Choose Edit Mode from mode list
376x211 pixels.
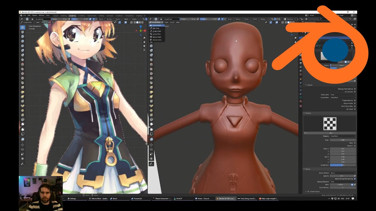tap(157, 28)
